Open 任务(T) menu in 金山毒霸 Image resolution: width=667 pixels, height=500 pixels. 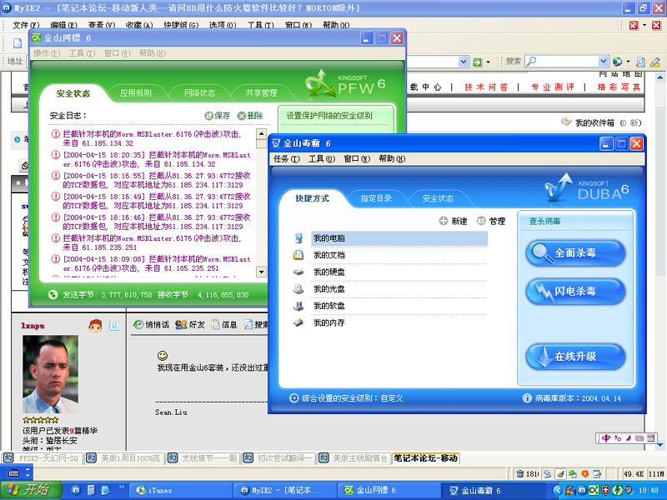[x=286, y=159]
